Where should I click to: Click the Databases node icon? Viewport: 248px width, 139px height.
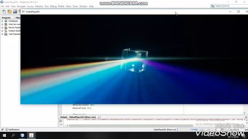6,21
